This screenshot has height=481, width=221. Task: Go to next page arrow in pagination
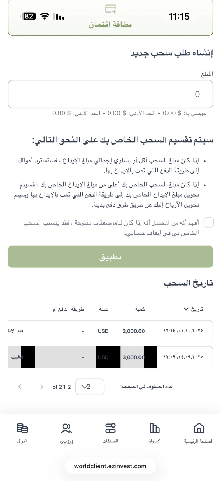(20, 387)
